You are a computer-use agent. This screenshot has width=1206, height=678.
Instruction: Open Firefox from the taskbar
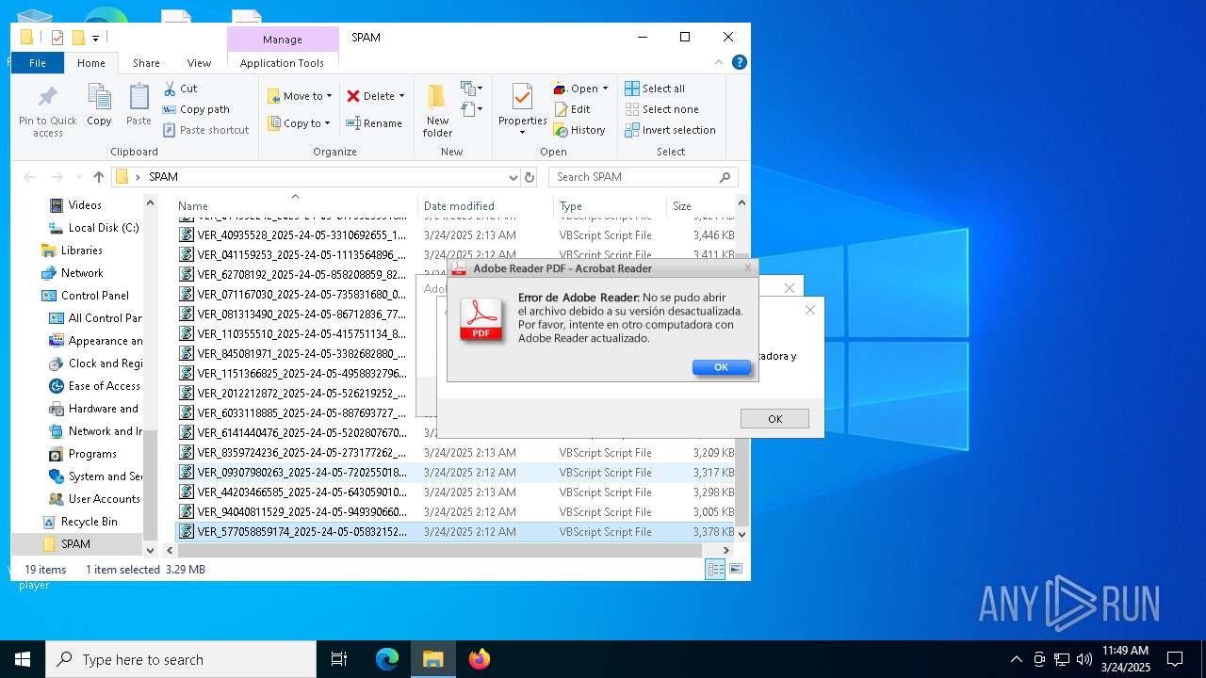coord(480,659)
